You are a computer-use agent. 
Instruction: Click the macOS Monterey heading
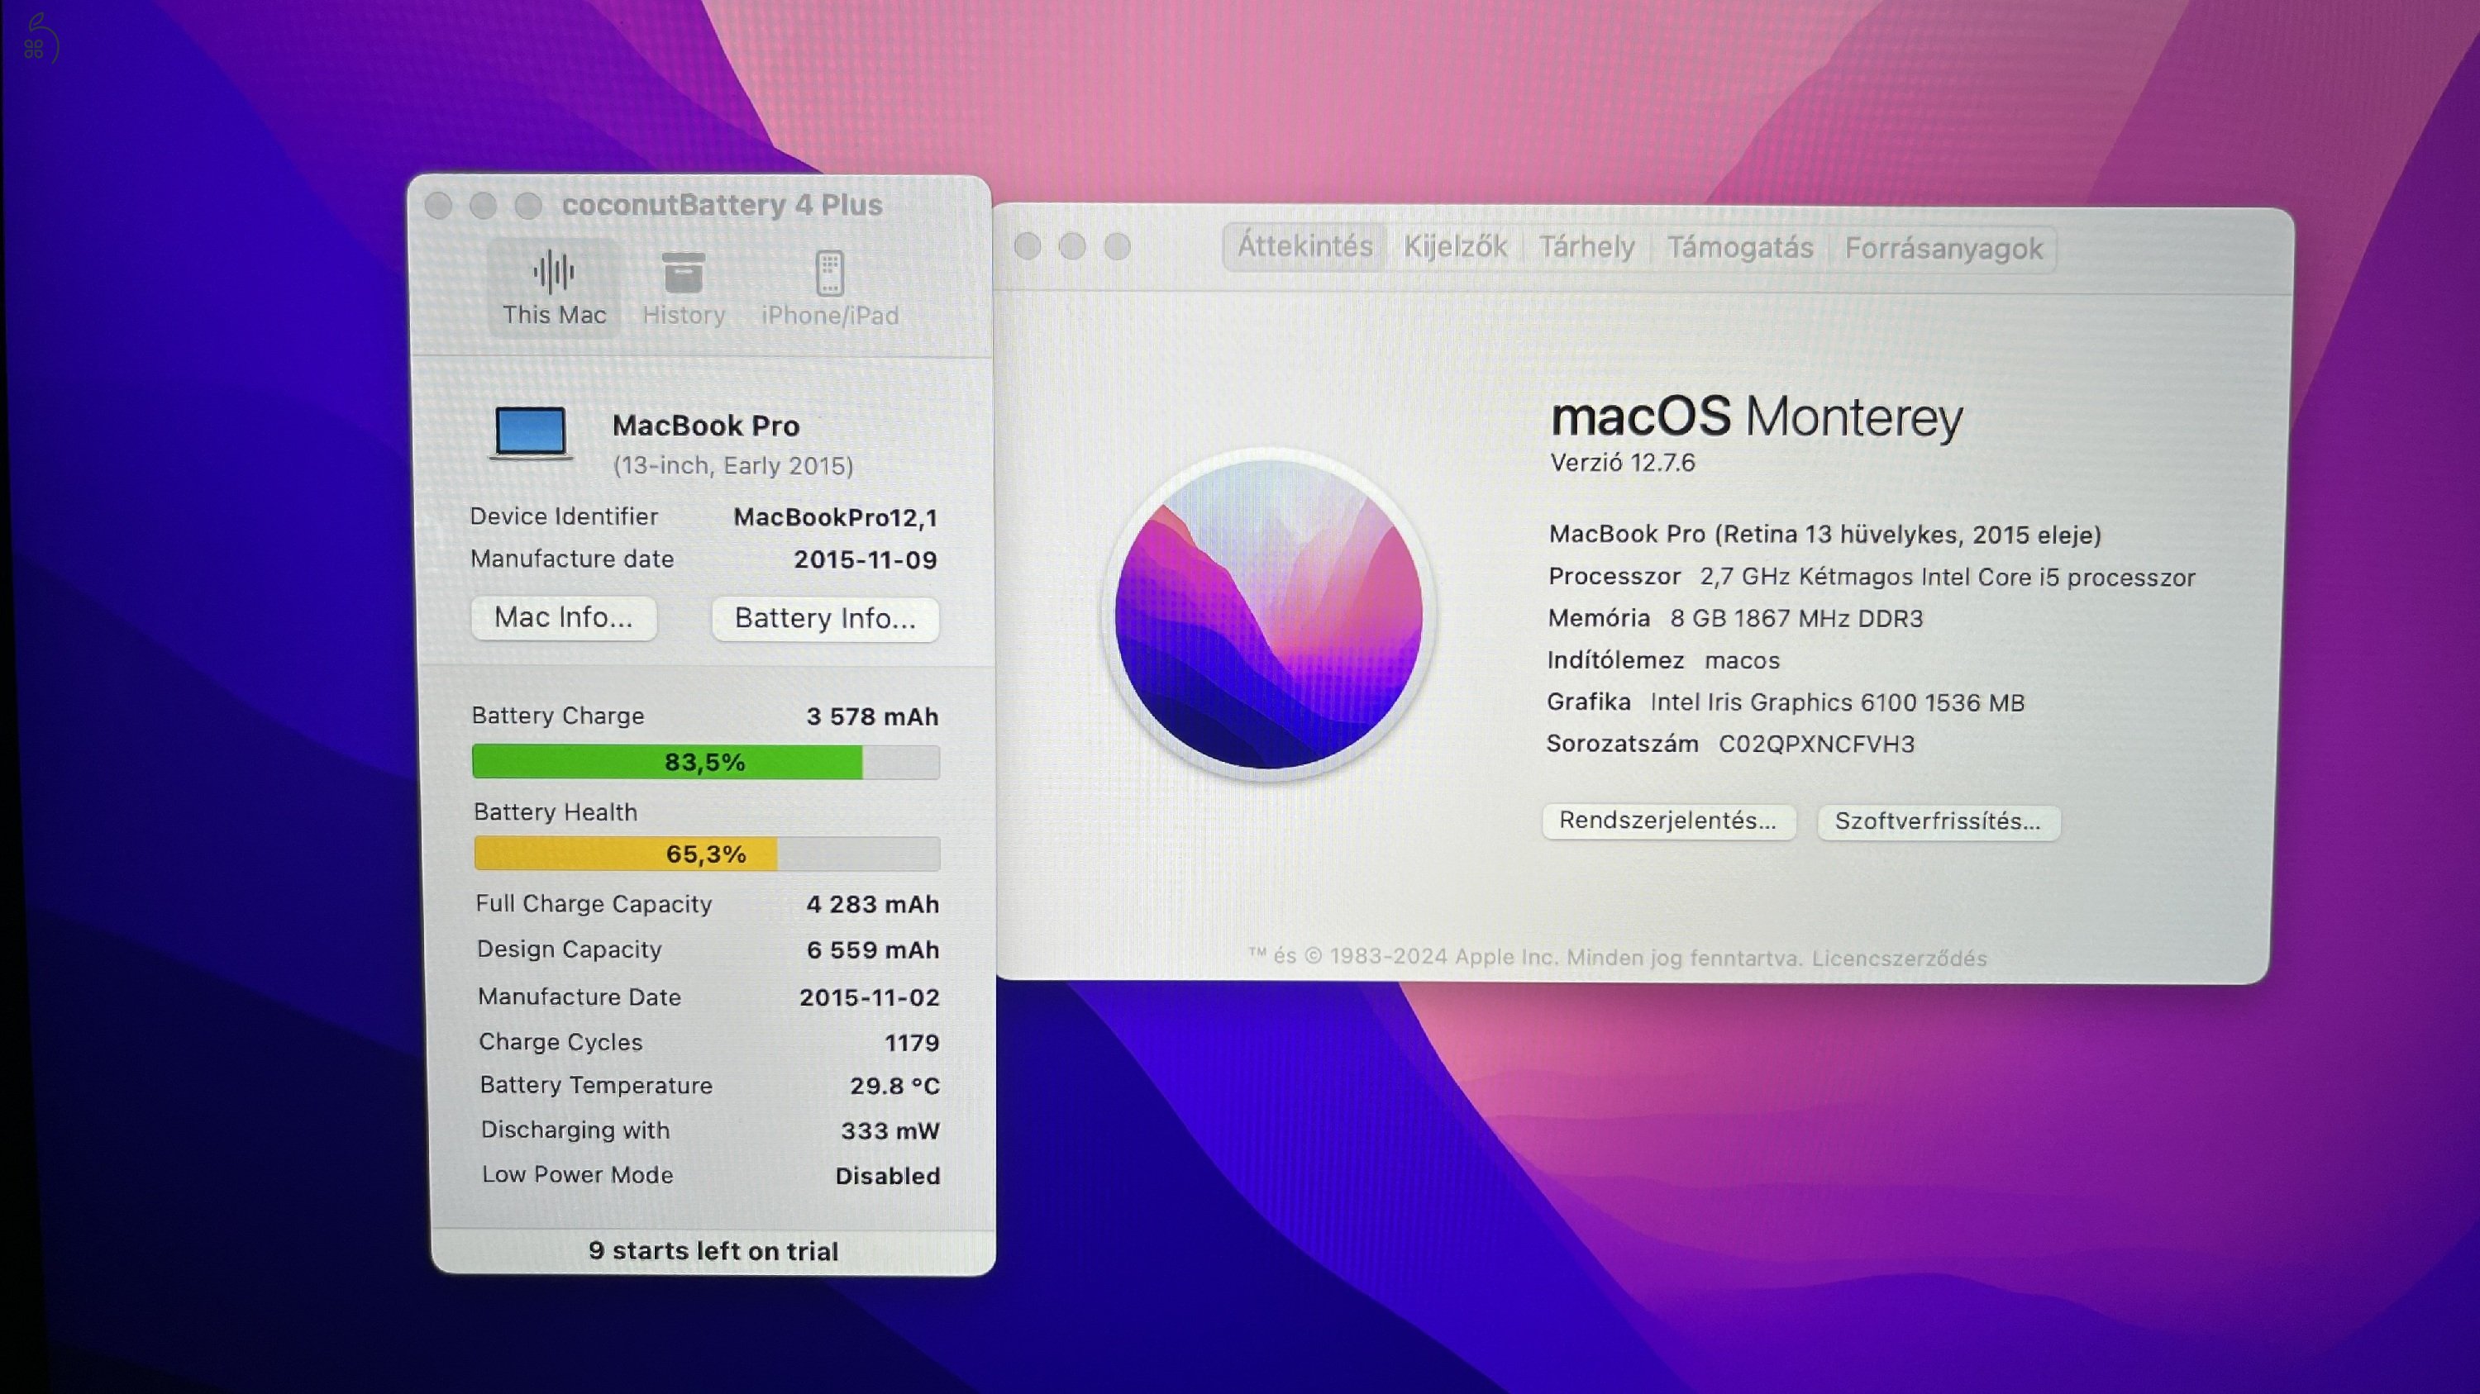point(1756,417)
